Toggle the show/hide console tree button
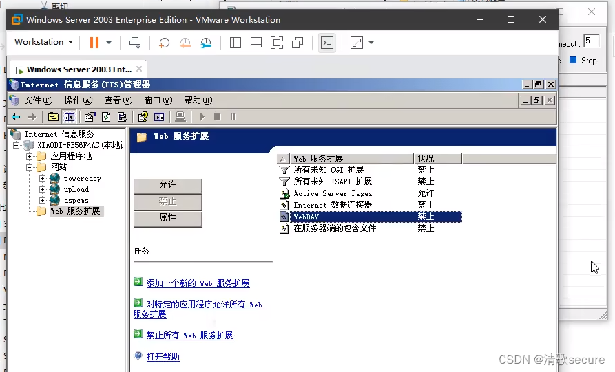Screen dimensions: 615x372 (x=70, y=117)
